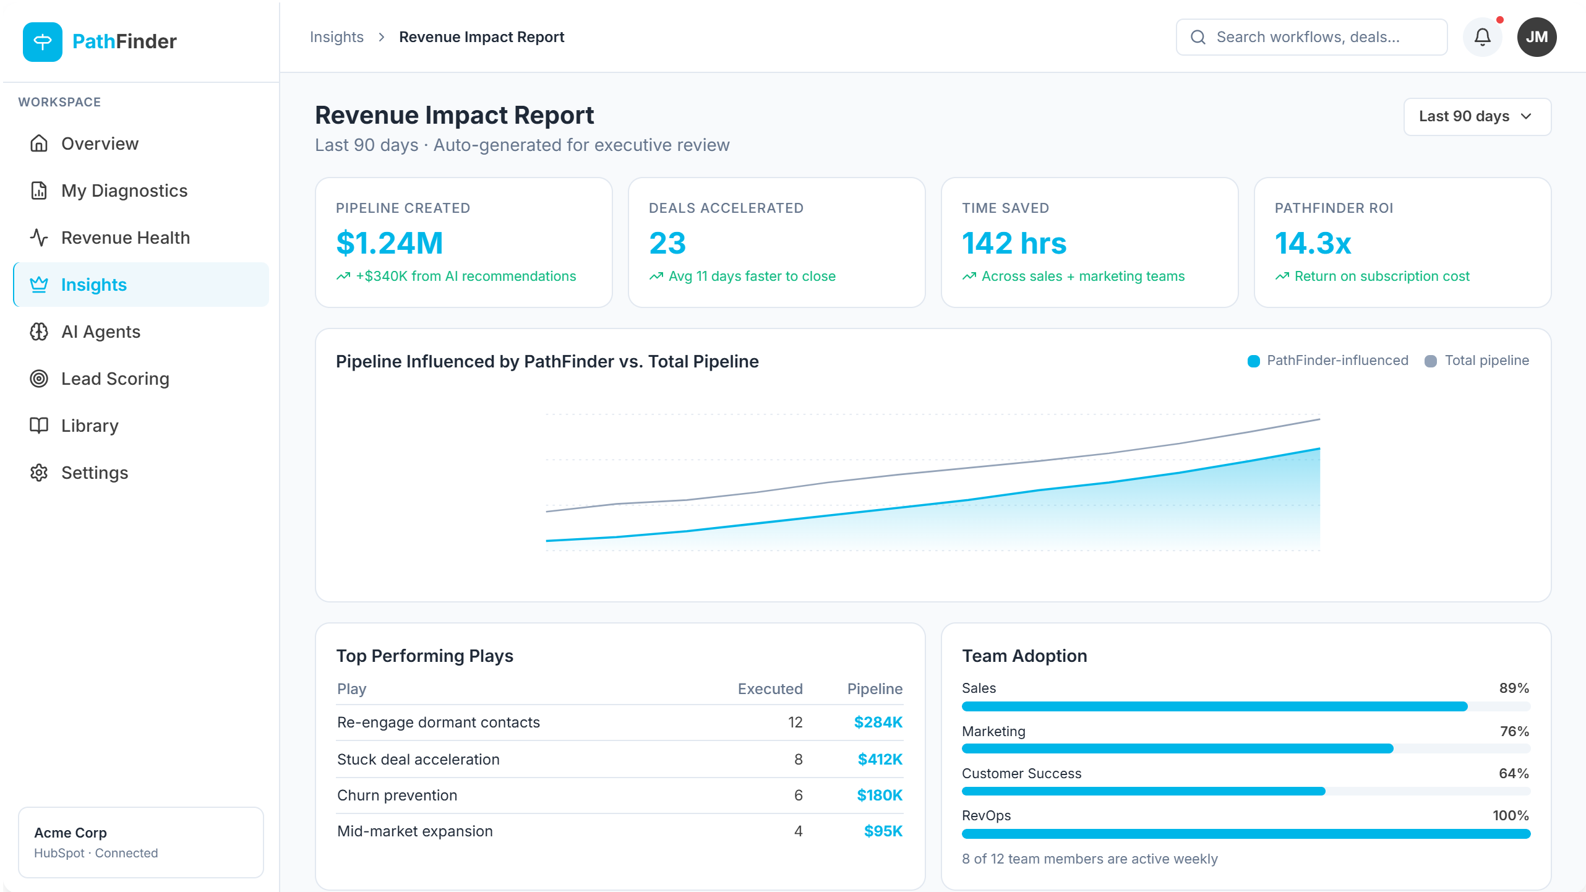
Task: Click the $284K pipeline value
Action: [878, 723]
